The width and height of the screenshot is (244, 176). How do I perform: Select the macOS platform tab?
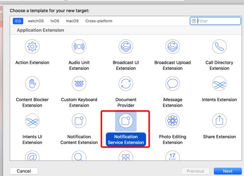point(72,21)
